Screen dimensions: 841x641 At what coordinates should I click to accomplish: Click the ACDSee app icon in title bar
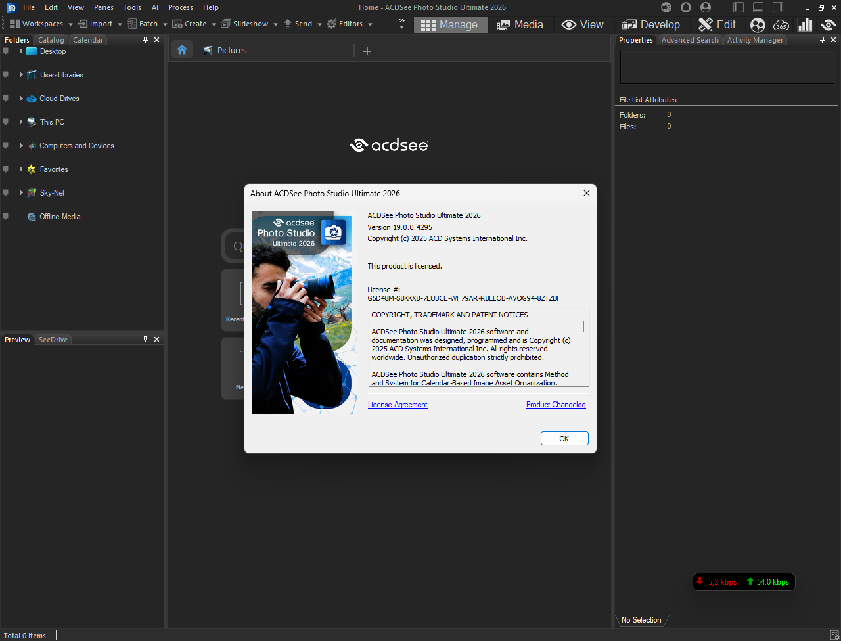point(11,7)
